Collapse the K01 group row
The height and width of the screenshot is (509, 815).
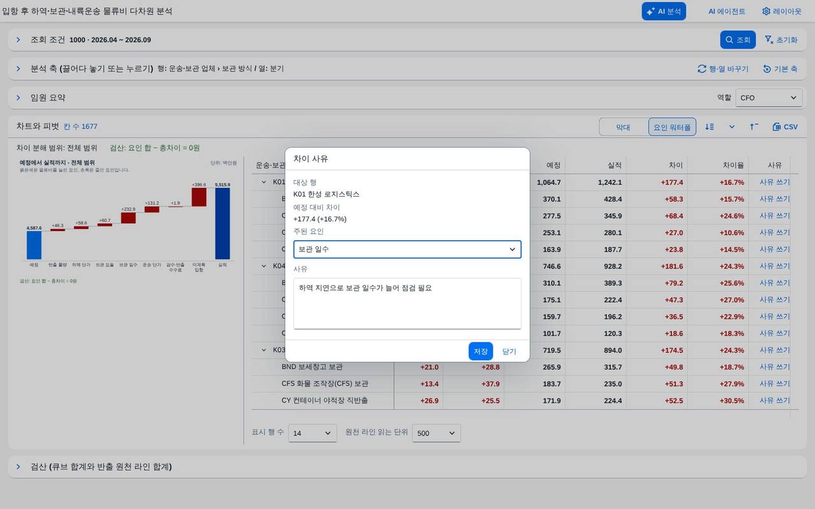click(x=264, y=182)
